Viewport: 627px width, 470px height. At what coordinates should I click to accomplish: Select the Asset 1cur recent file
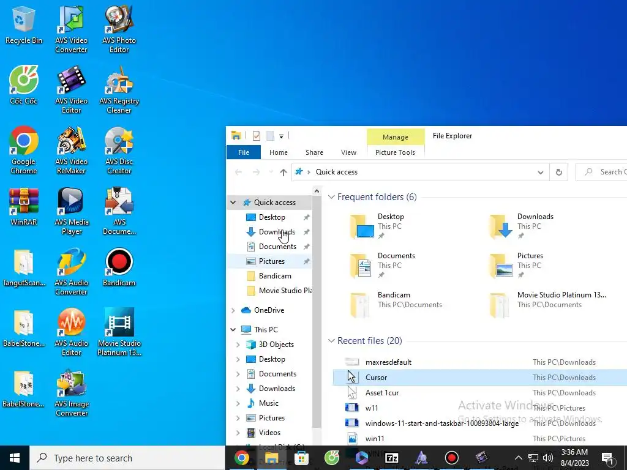480,393
